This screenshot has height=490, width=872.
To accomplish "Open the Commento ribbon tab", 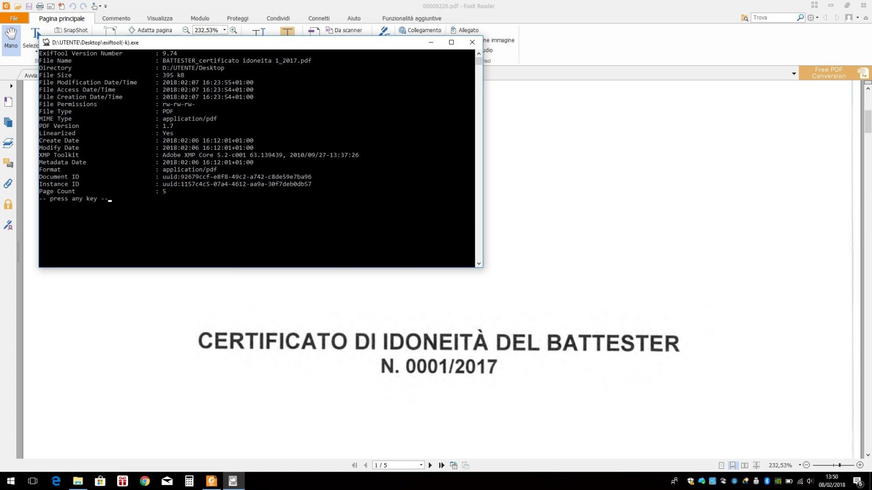I will click(116, 19).
